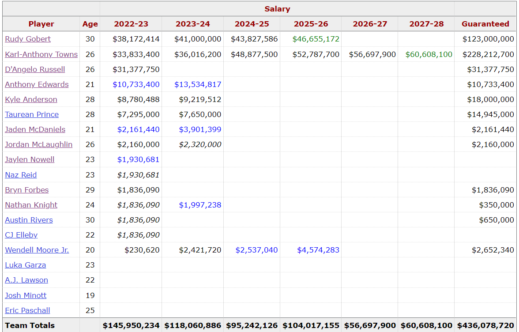Click Austin Rivers' $650,000 guaranteed value
519x332 pixels.
pyautogui.click(x=496, y=220)
